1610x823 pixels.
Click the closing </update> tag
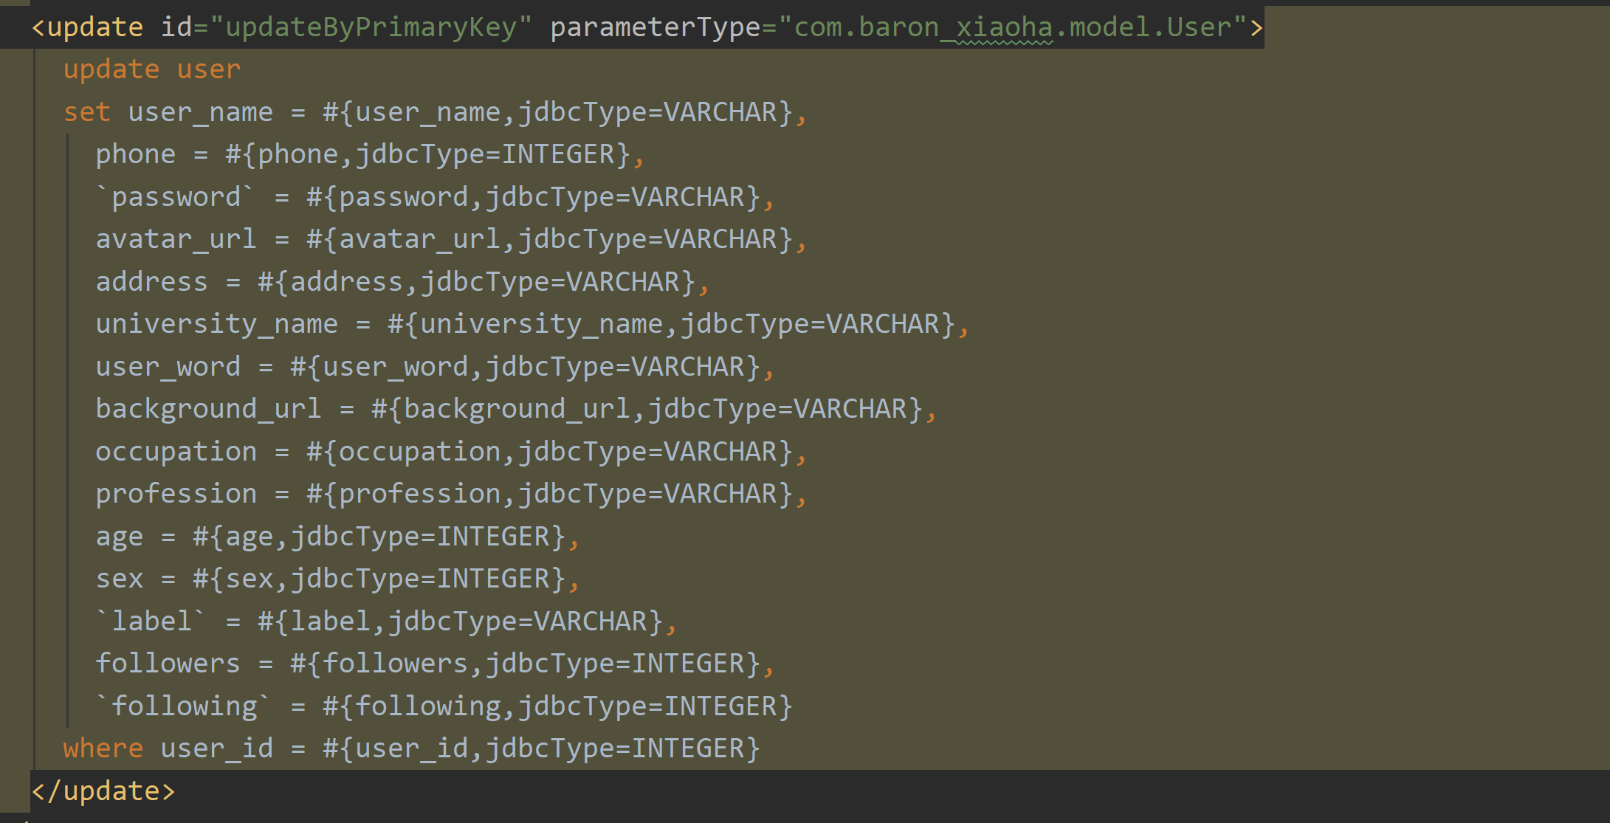click(103, 791)
